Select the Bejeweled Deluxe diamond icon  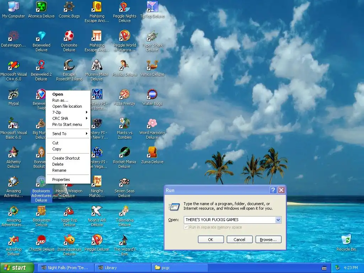tap(41, 36)
